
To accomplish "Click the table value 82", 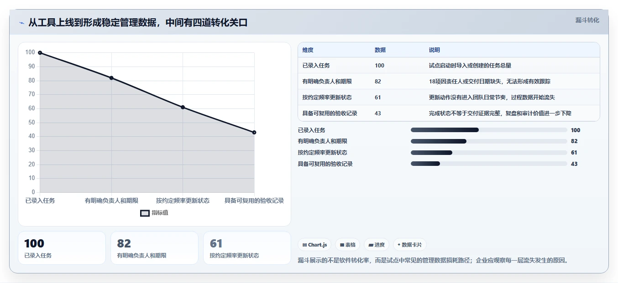I will pos(377,82).
